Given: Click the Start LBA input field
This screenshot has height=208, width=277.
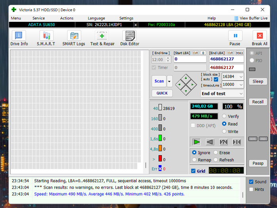Looking at the screenshot, I should 190,59.
